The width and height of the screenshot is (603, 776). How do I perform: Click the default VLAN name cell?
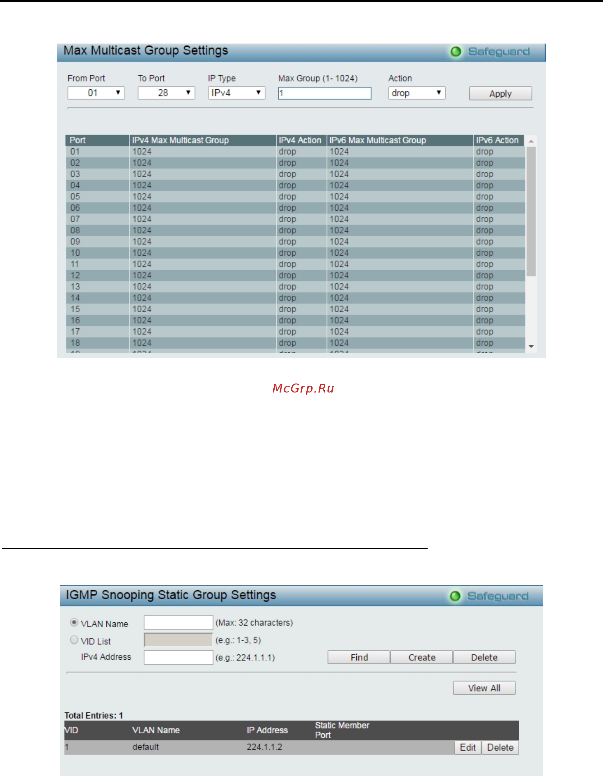point(146,747)
